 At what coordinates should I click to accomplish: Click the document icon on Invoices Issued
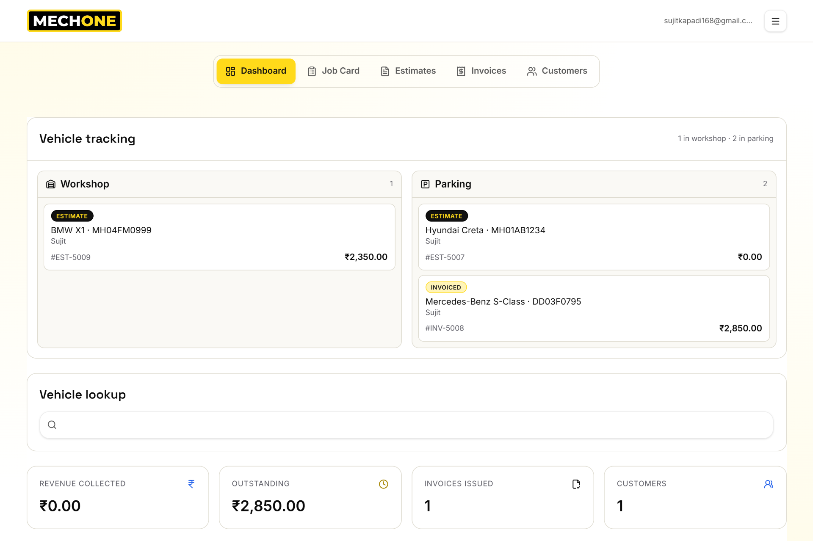click(576, 484)
